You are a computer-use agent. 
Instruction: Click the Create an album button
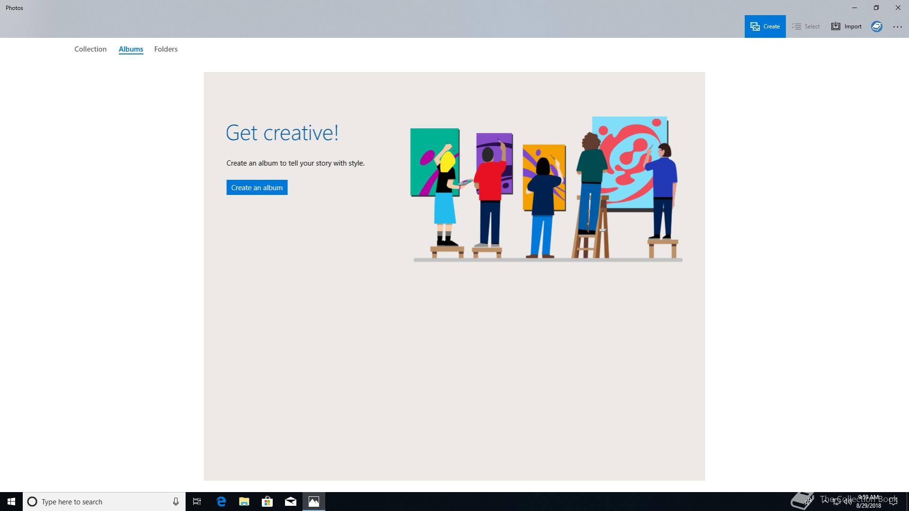click(257, 188)
